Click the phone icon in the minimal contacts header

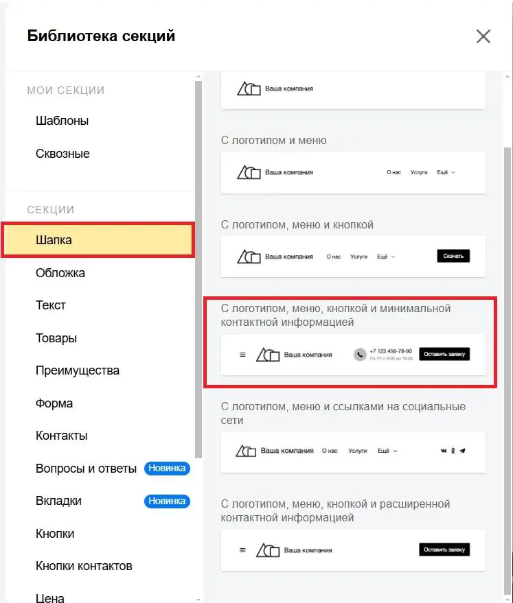(360, 354)
